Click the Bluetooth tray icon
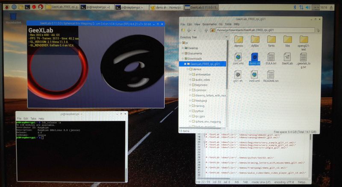Image resolution: width=342 pixels, height=187 pixels. pos(295,7)
